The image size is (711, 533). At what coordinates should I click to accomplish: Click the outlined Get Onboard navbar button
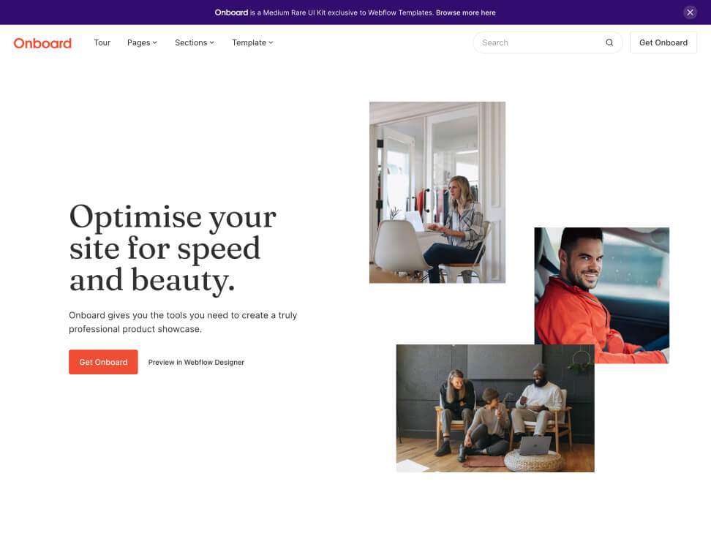click(663, 42)
